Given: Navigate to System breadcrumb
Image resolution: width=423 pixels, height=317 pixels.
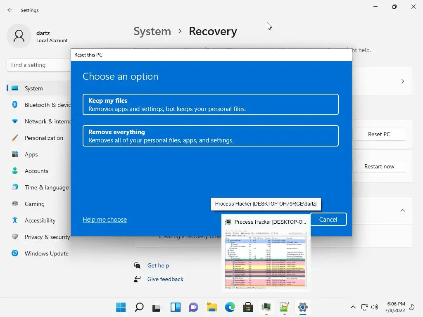Looking at the screenshot, I should (x=152, y=31).
